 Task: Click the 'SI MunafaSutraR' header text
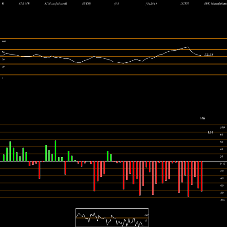56,4
